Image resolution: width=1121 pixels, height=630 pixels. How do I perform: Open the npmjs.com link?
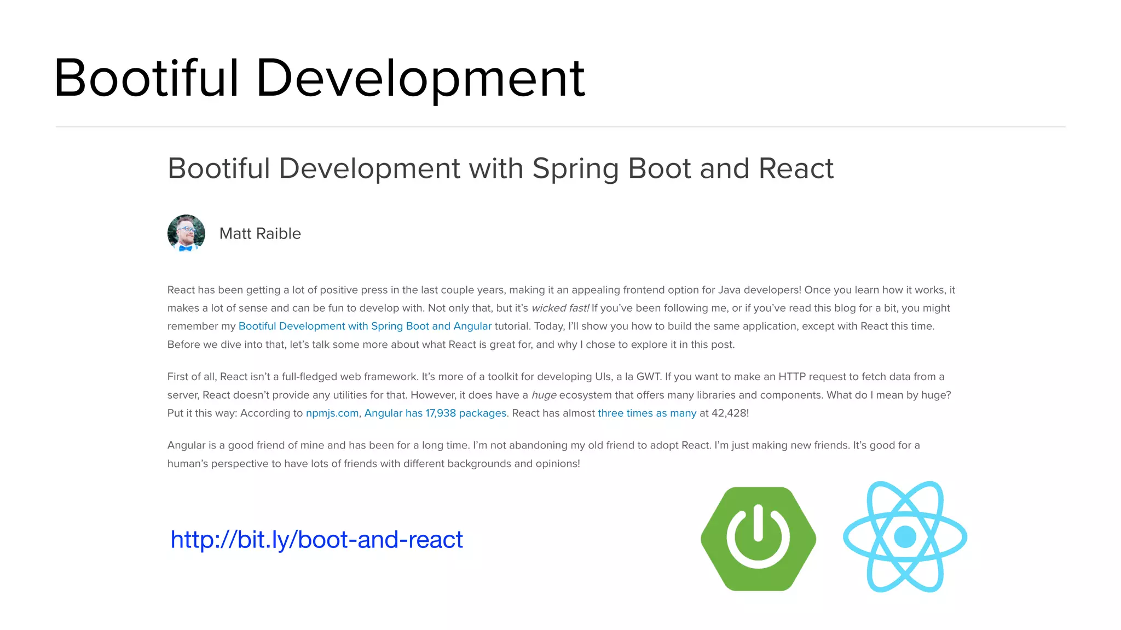click(332, 413)
